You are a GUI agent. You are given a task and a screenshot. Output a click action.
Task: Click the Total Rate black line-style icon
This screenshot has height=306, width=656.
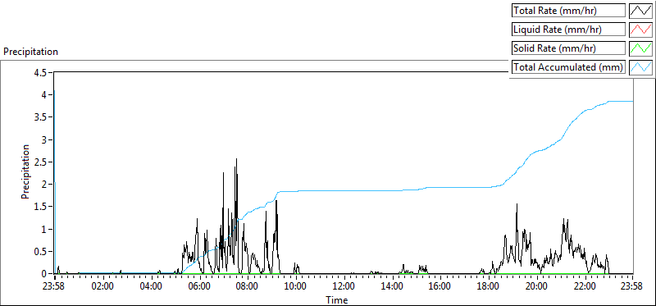(x=640, y=11)
